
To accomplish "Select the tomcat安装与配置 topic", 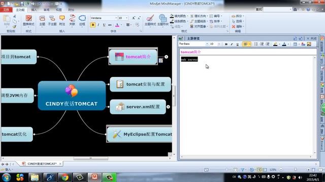I will (140, 84).
